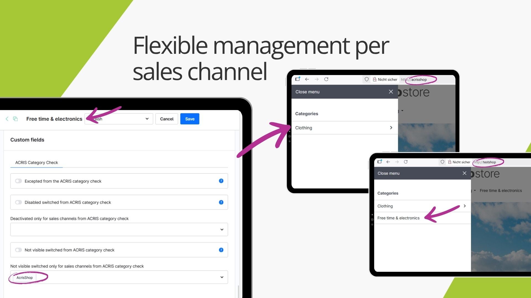Open help for Disabled switched option
Viewport: 531px width, 298px height.
[221, 202]
